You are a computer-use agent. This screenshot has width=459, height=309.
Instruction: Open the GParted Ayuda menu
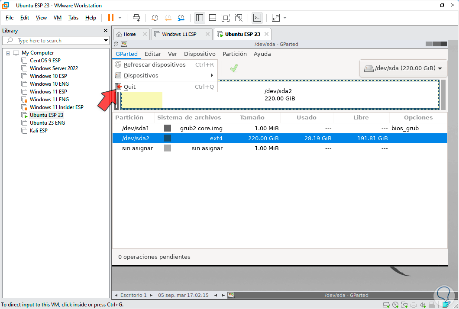pyautogui.click(x=262, y=54)
